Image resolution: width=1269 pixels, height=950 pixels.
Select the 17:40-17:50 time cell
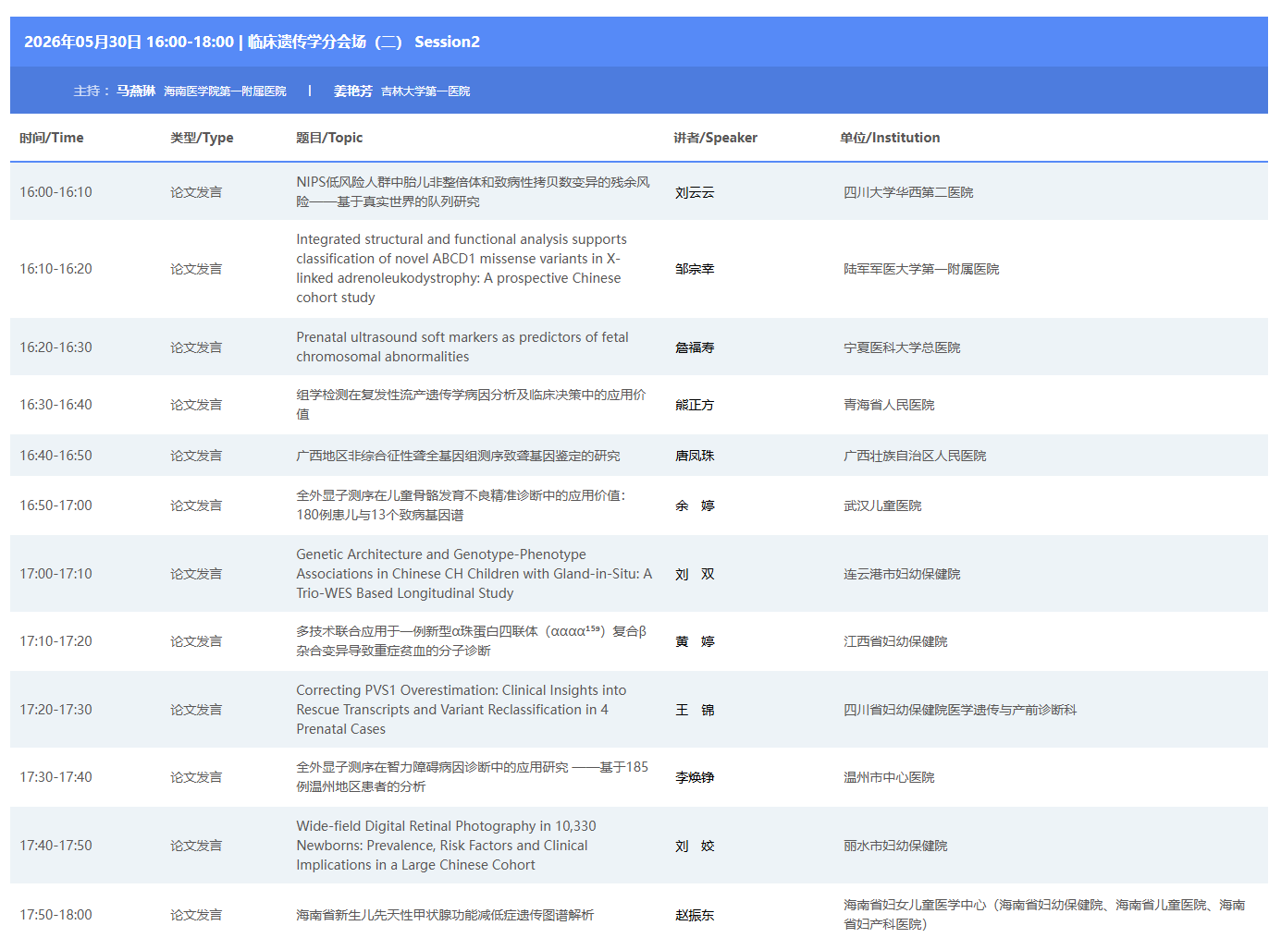[x=56, y=846]
